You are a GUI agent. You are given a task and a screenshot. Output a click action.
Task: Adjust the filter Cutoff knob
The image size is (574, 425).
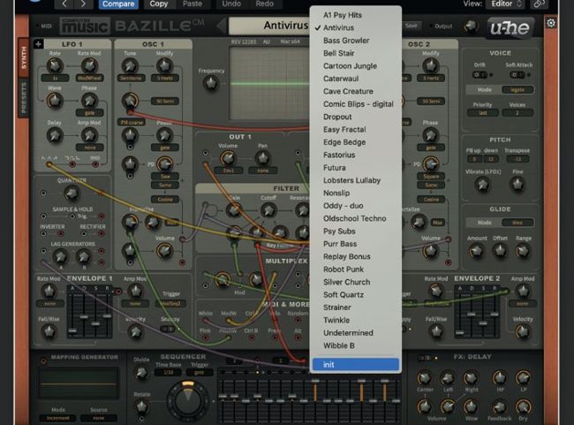pyautogui.click(x=268, y=210)
